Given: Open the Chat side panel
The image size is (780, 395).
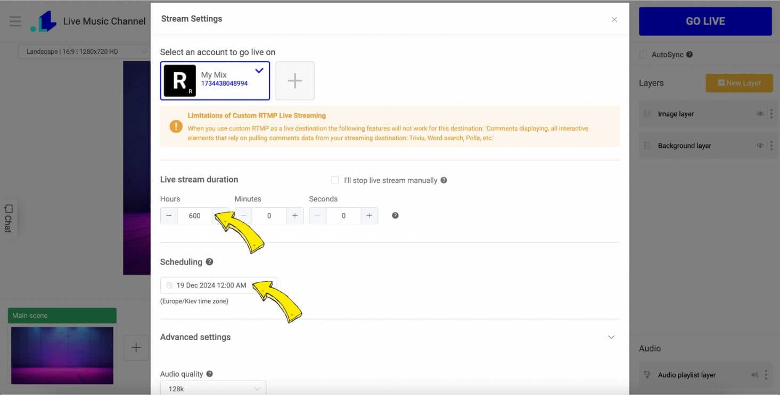Looking at the screenshot, I should click(x=8, y=218).
